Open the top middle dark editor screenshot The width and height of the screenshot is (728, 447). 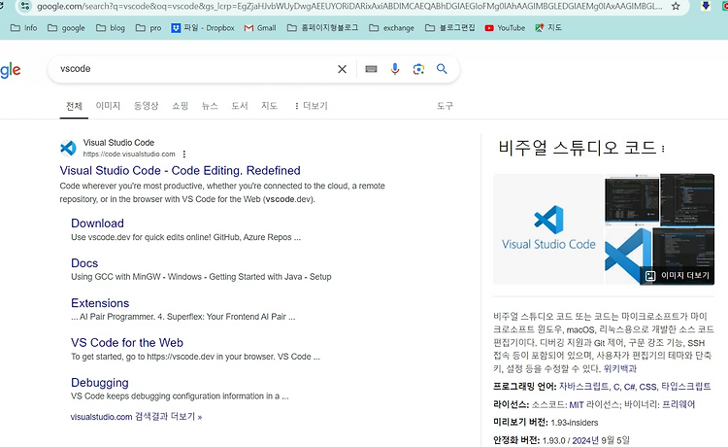point(632,199)
